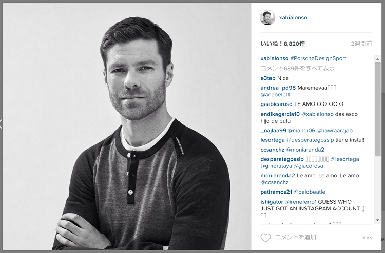Screen dimensions: 385x253
Task: Click the black-and-white portrait photo
Action: click(127, 126)
